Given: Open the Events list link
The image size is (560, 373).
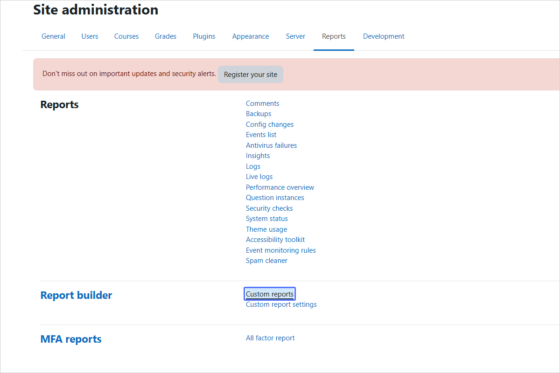Looking at the screenshot, I should tap(261, 135).
